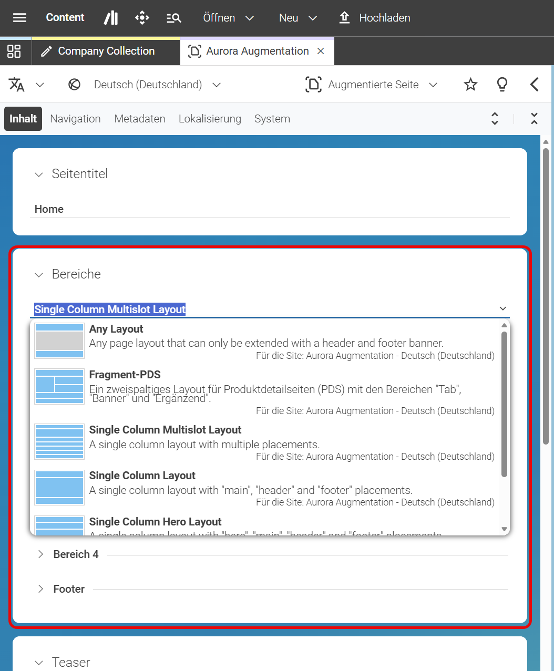Expand the translate options chevron
The width and height of the screenshot is (554, 671).
tap(39, 85)
